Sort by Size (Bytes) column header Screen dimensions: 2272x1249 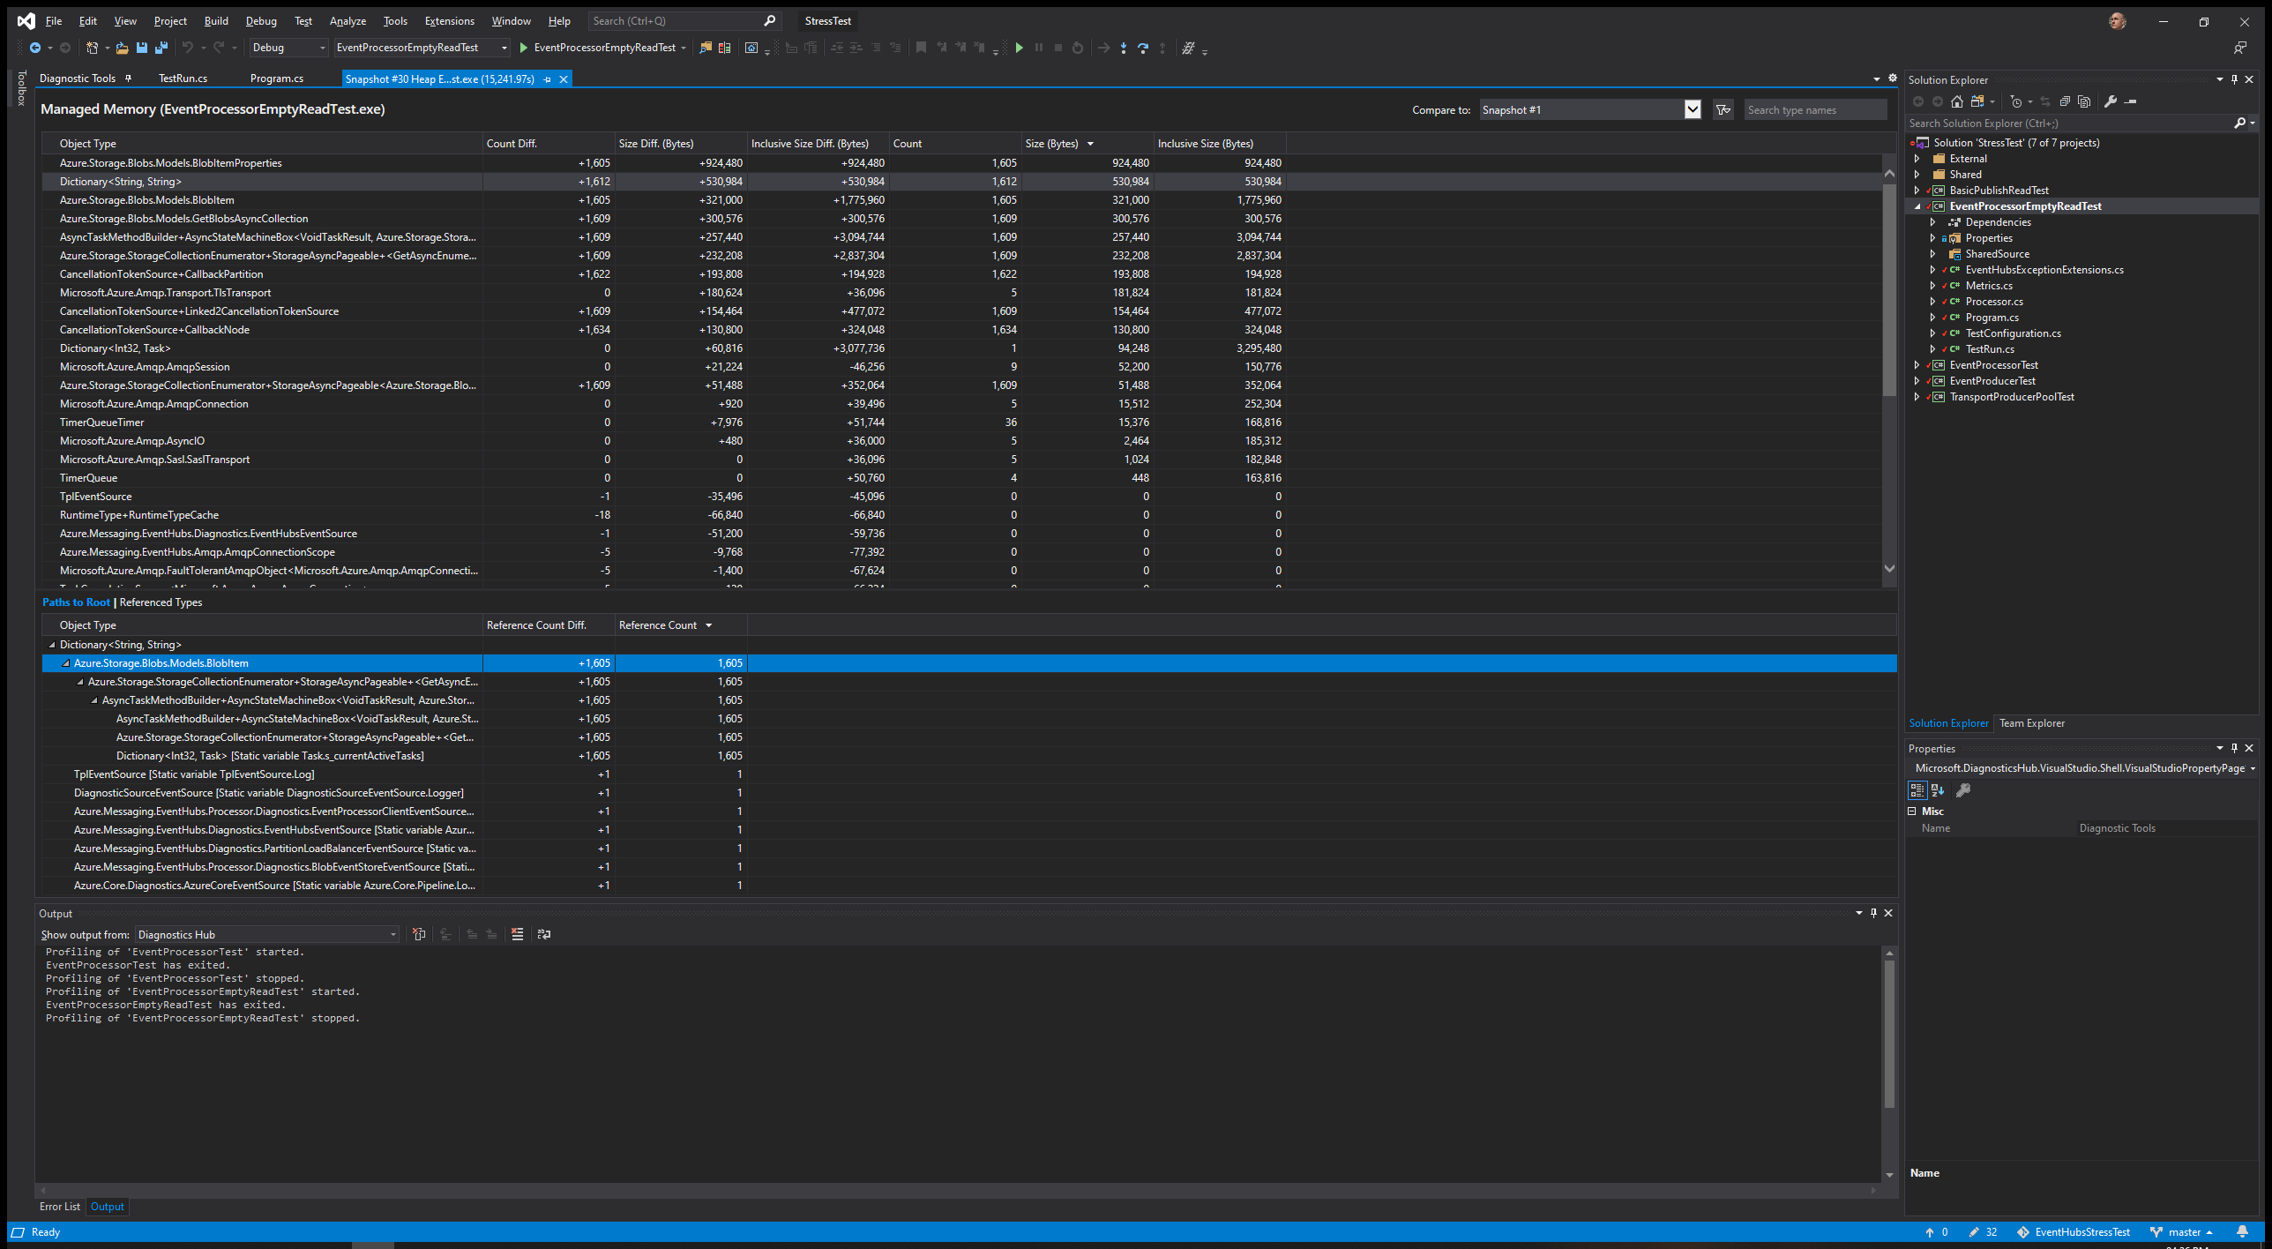click(1087, 143)
